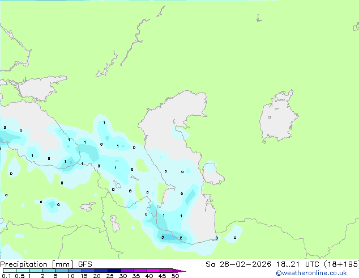Click the 20–25 mm dark blue swatch
359x278 pixels.
101,271
